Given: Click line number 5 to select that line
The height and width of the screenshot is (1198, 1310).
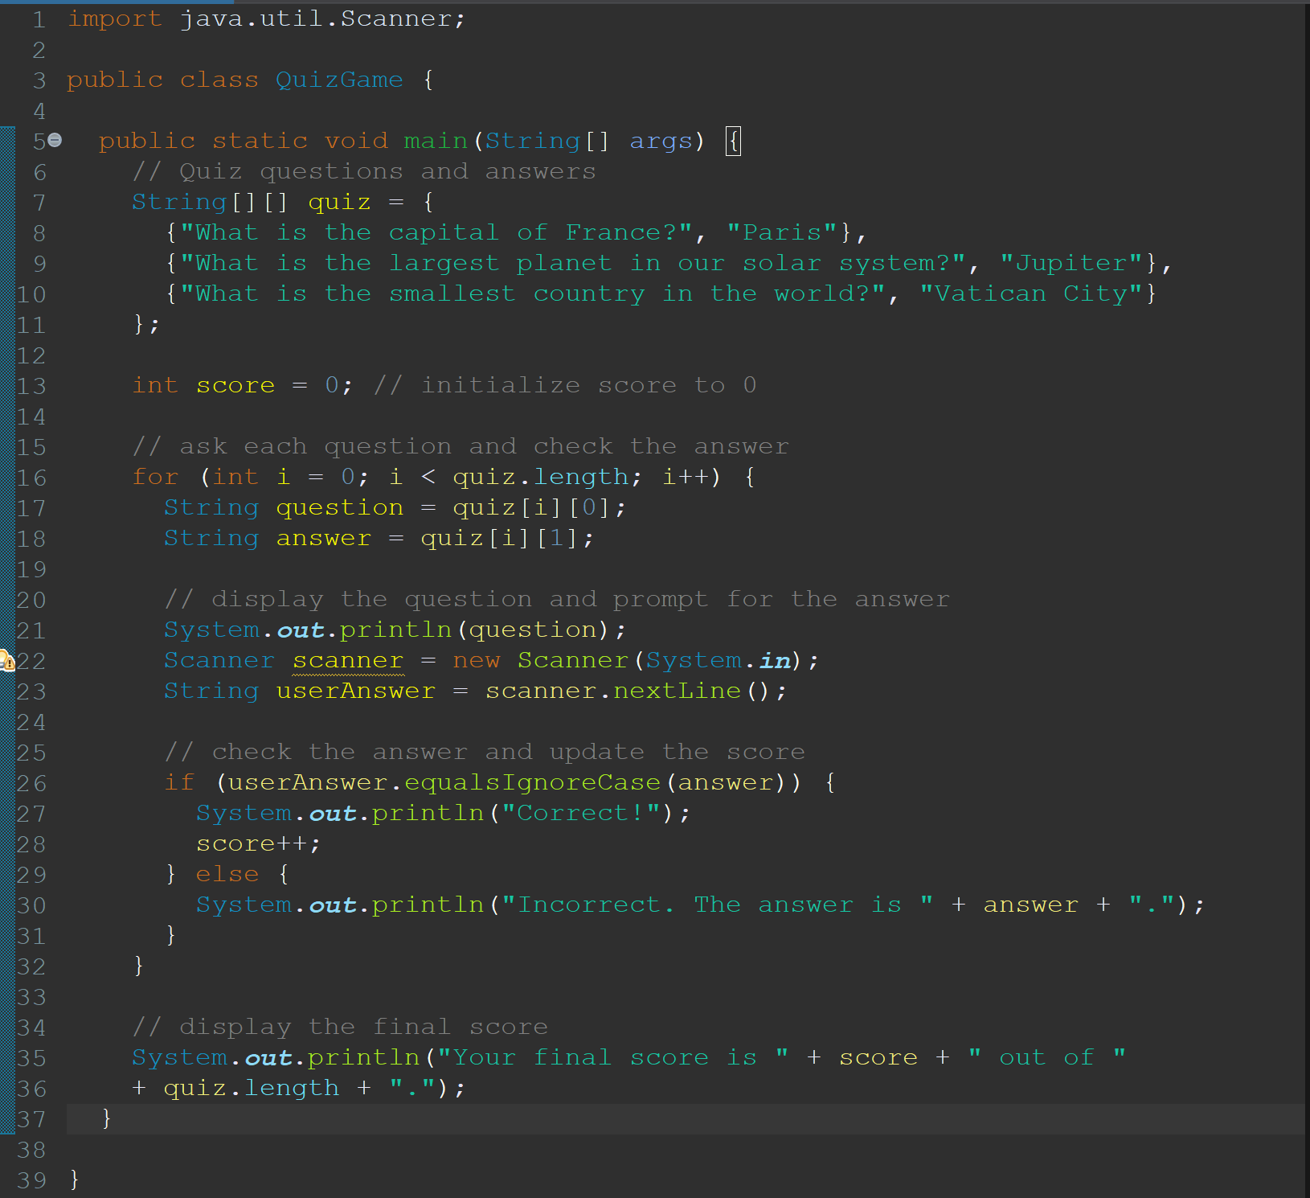Looking at the screenshot, I should (x=38, y=140).
